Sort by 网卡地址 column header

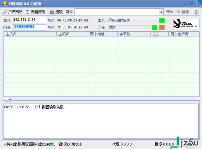pyautogui.click(x=103, y=34)
